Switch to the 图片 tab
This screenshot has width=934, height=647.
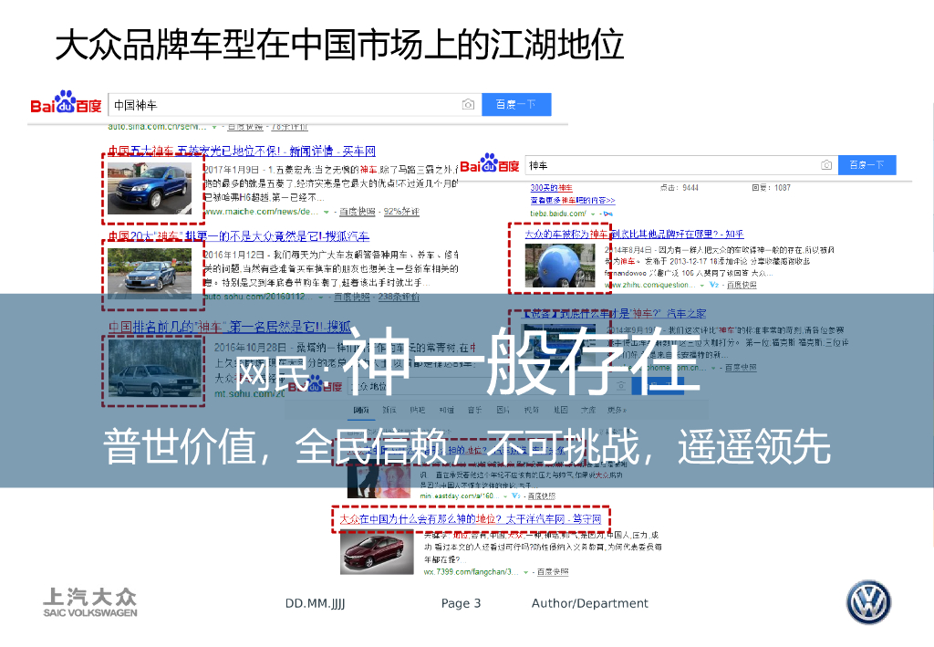click(x=503, y=410)
